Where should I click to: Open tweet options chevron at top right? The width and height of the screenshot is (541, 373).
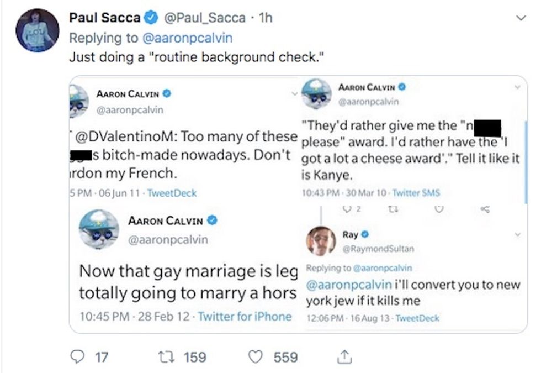click(519, 18)
